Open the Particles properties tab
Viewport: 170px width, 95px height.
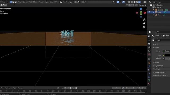click(149, 70)
